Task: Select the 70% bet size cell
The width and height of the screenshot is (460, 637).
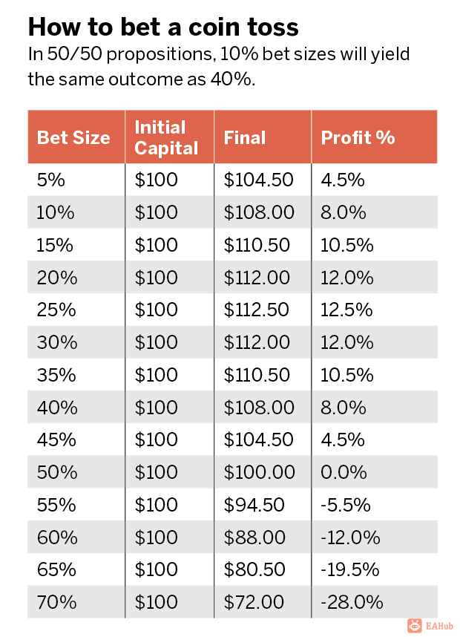Action: (x=56, y=602)
